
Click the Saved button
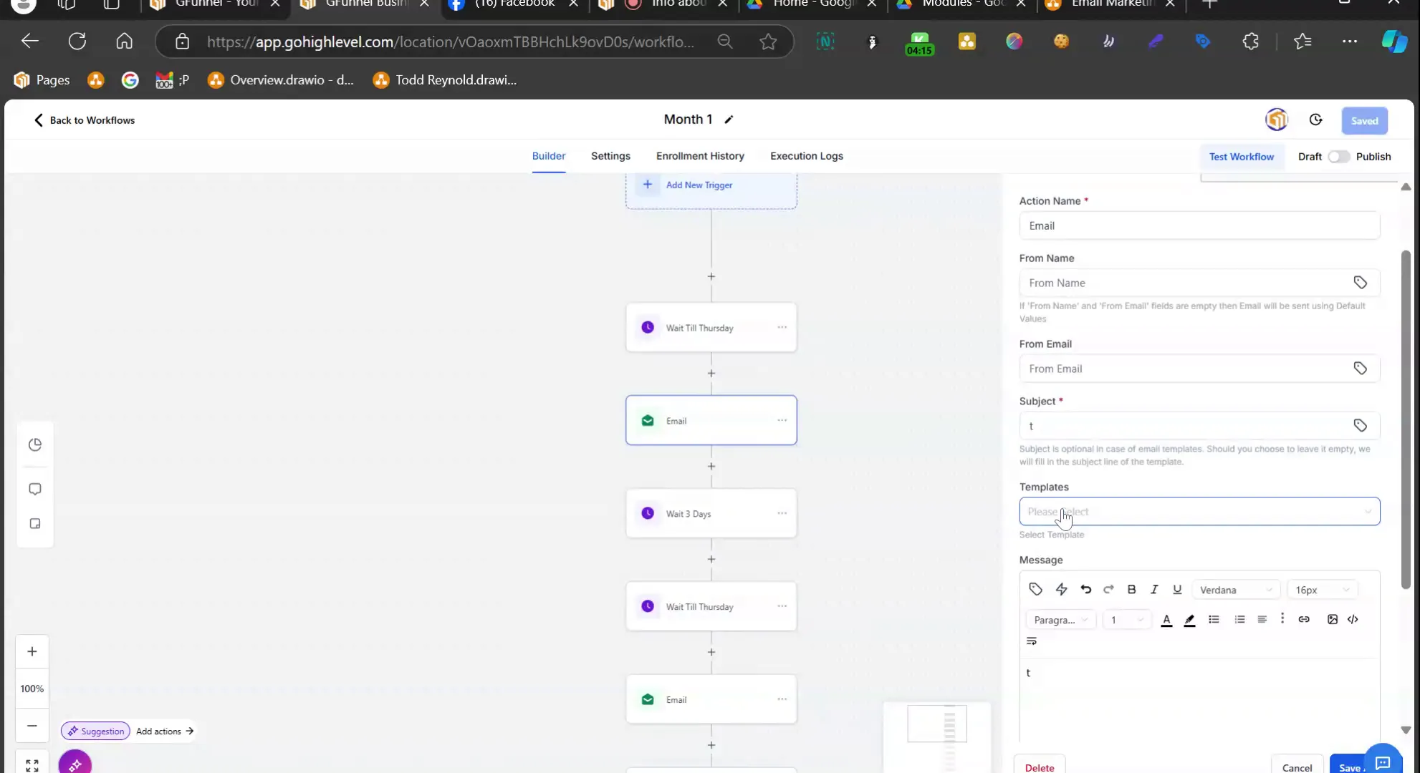coord(1364,121)
